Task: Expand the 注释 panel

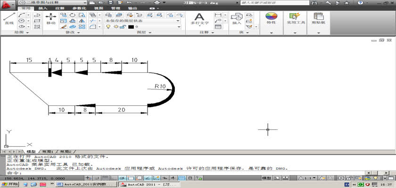Action: (206, 32)
